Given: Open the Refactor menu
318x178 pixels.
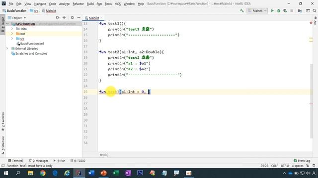Looking at the screenshot, I should [x=78, y=3].
